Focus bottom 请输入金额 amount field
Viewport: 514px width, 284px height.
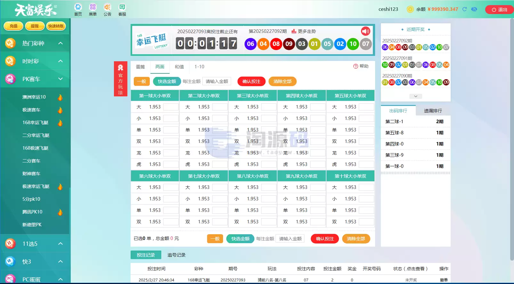point(291,239)
